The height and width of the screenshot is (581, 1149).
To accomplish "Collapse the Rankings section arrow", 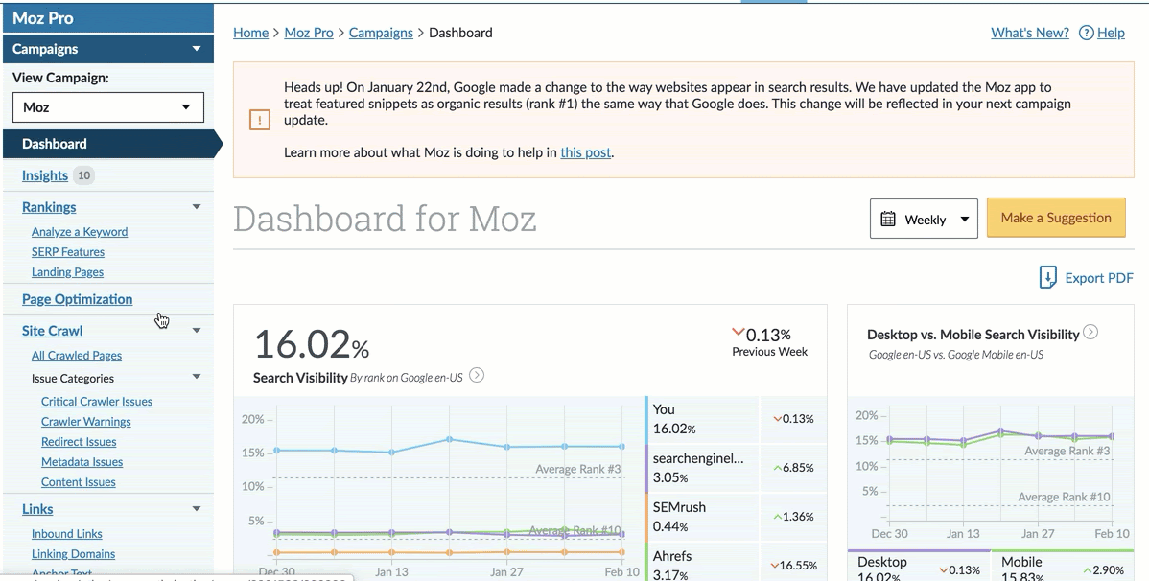I will coord(197,207).
